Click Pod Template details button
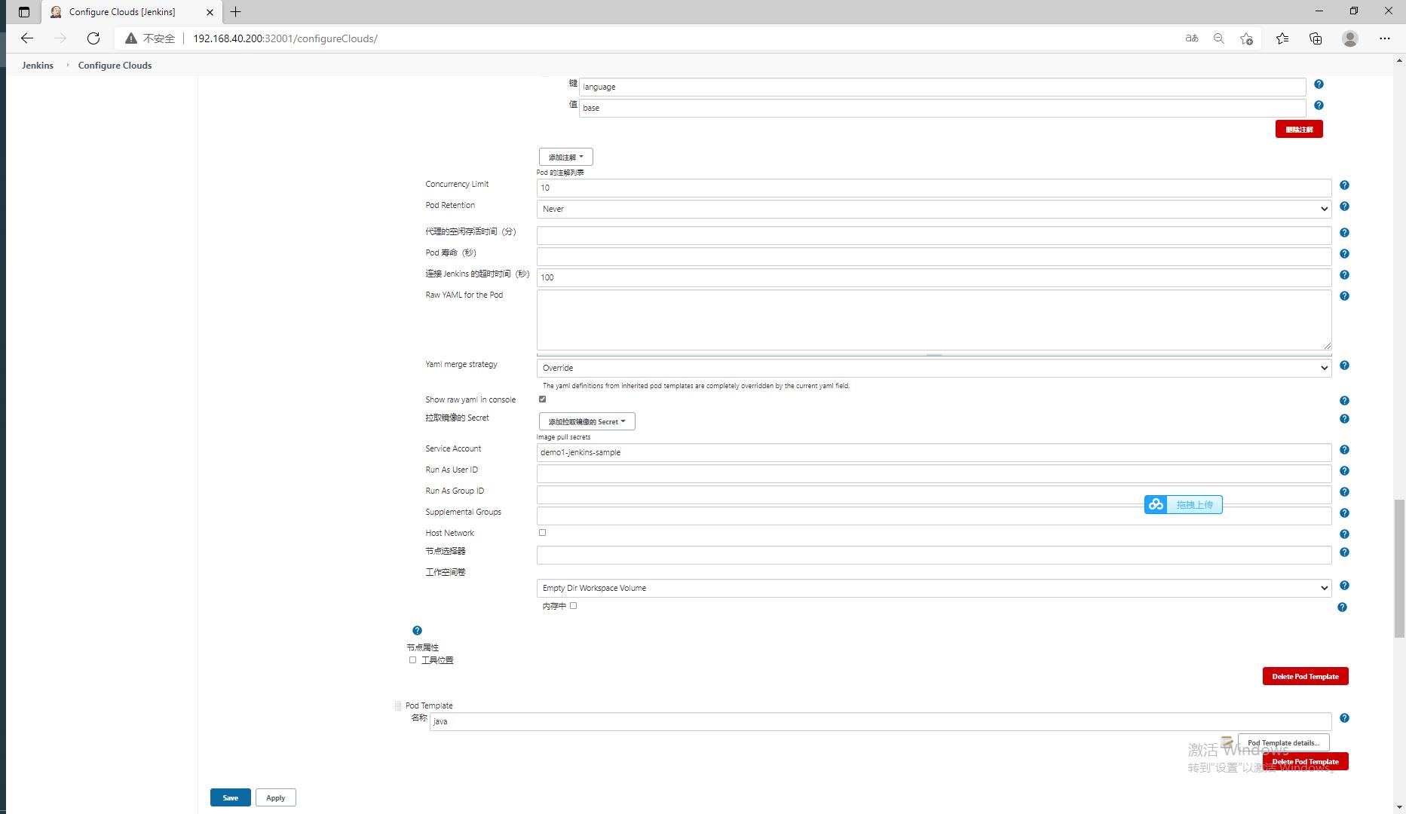The width and height of the screenshot is (1406, 814). point(1283,742)
